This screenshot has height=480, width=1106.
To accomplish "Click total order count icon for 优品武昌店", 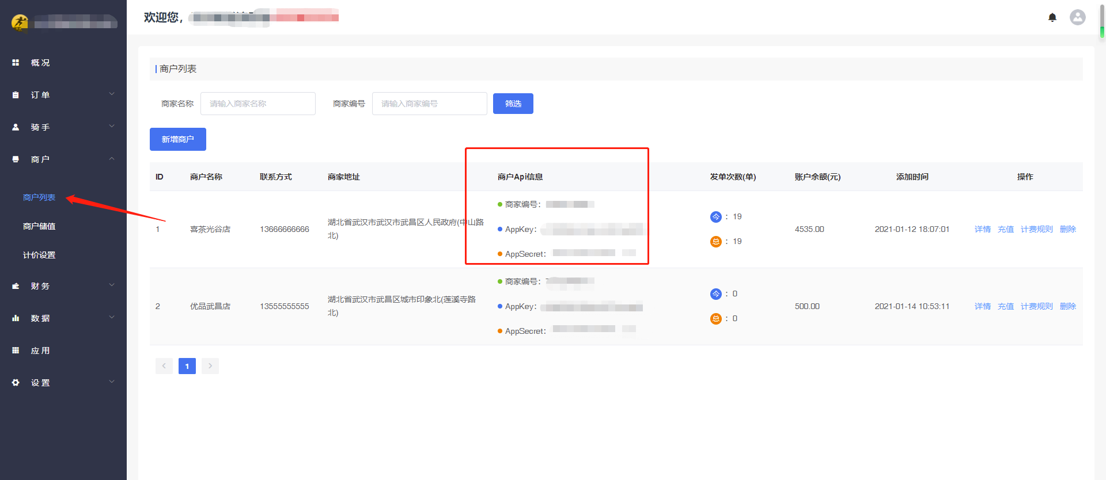I will coord(716,319).
